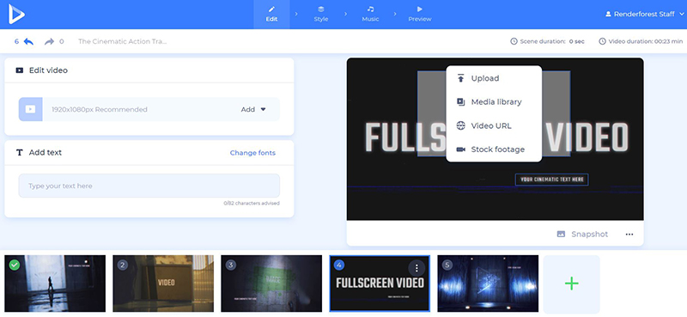
Task: Click the Renderforest logo icon
Action: point(16,15)
